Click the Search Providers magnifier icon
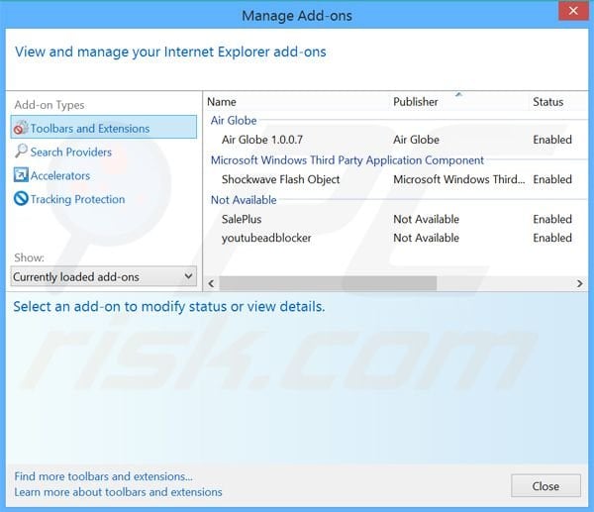The image size is (594, 512). pyautogui.click(x=21, y=152)
